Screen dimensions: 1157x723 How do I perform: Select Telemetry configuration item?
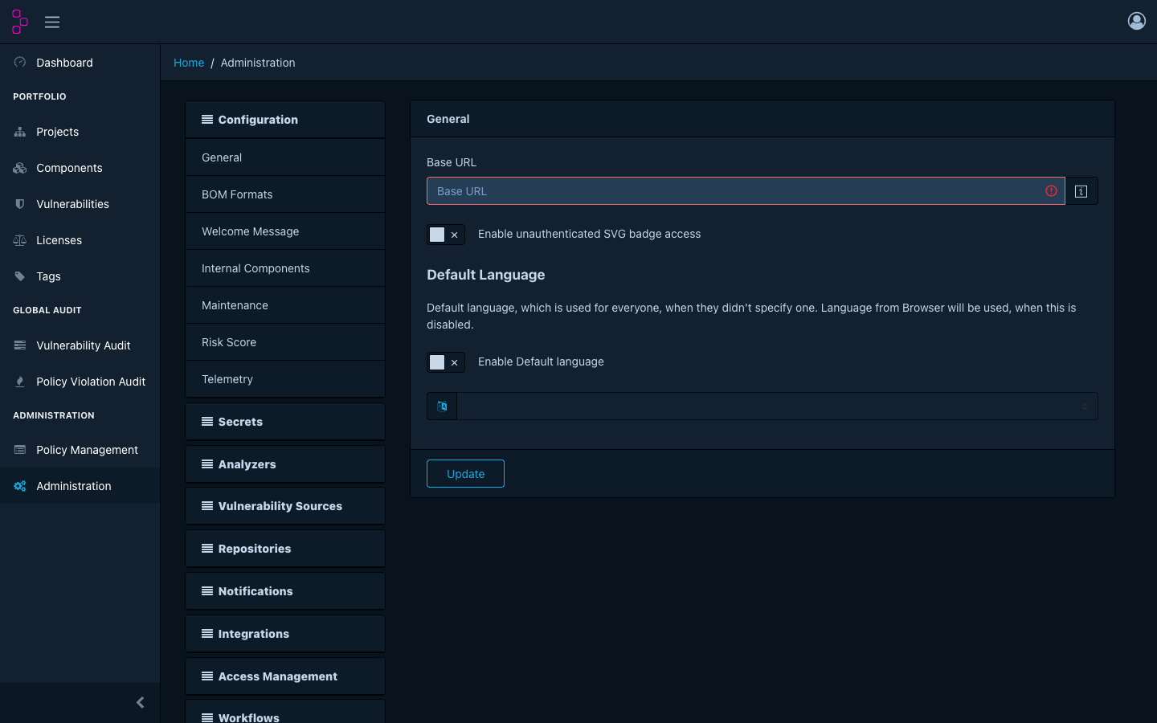point(285,379)
